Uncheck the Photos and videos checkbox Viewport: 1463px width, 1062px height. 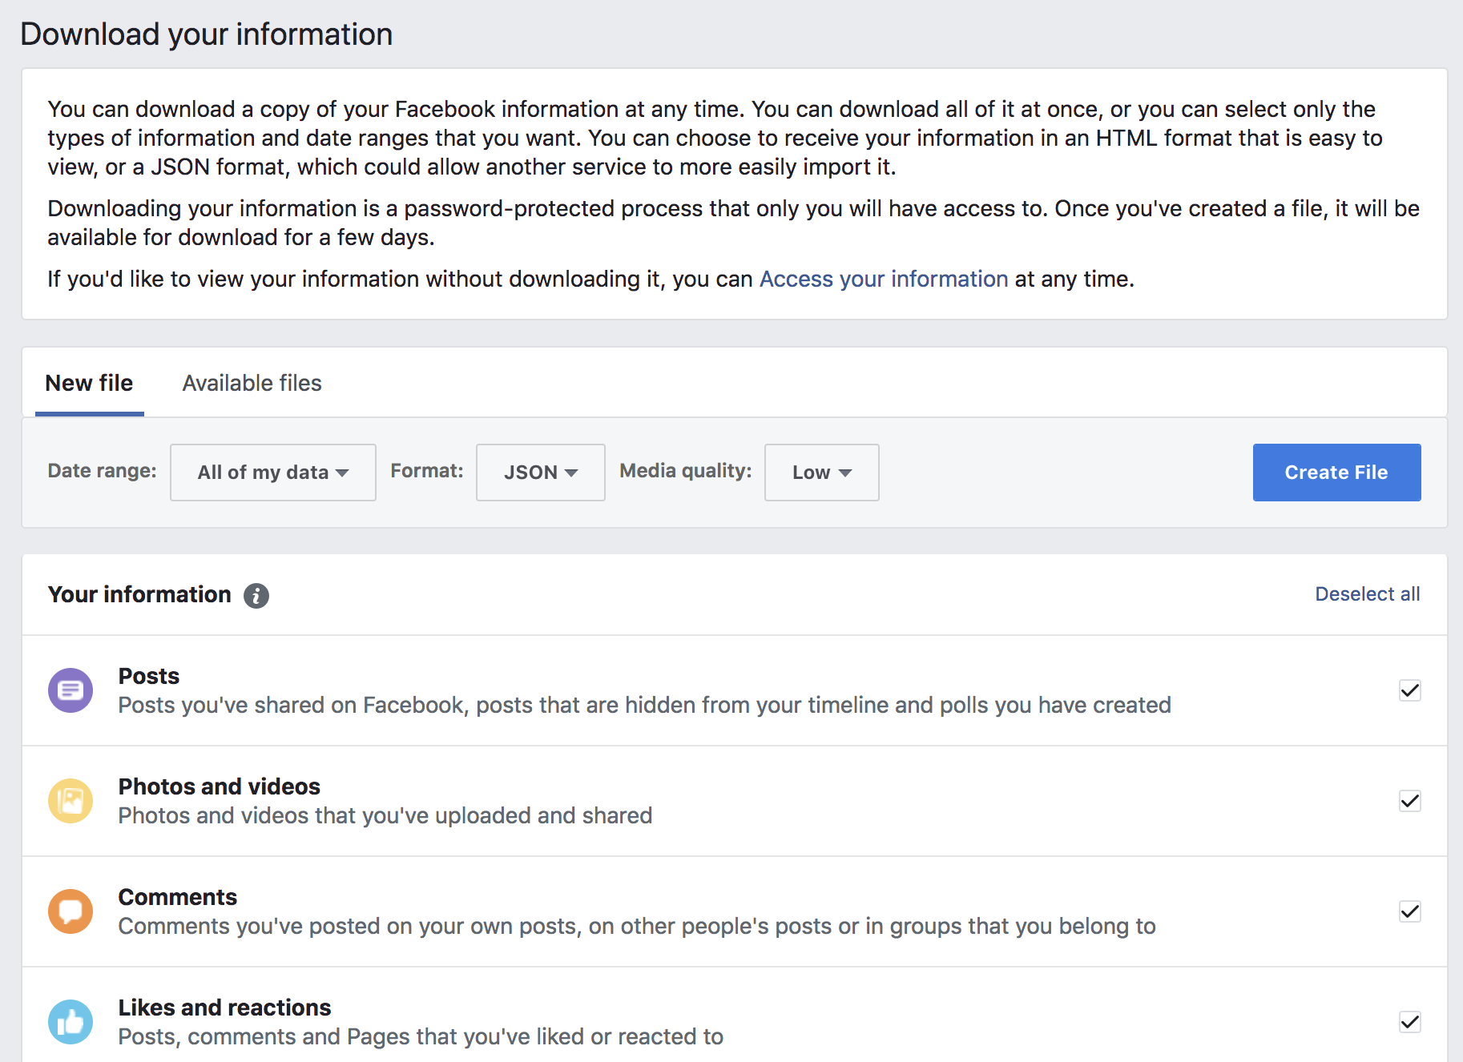click(x=1410, y=801)
